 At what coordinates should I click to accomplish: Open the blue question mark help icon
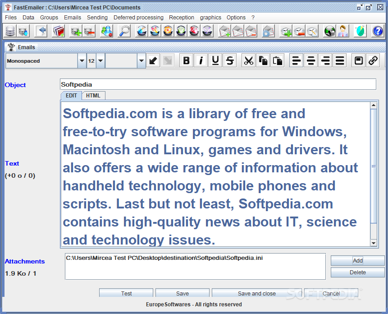378,31
